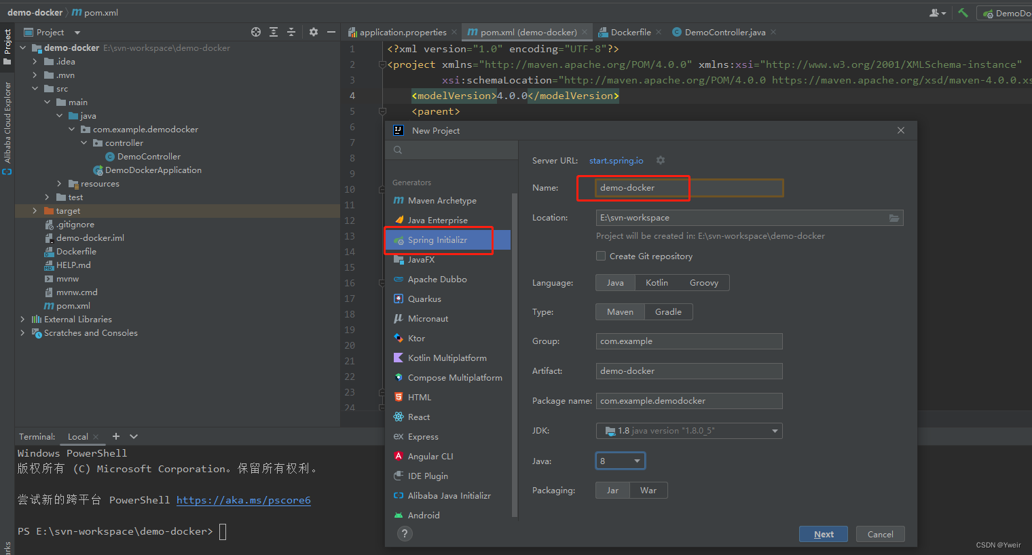
Task: Select Spring Initializr generator icon
Action: coord(399,240)
